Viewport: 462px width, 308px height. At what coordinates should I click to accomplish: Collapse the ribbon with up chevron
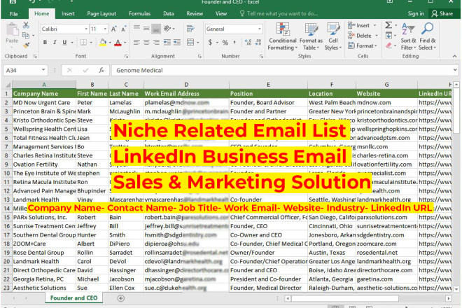pos(454,56)
